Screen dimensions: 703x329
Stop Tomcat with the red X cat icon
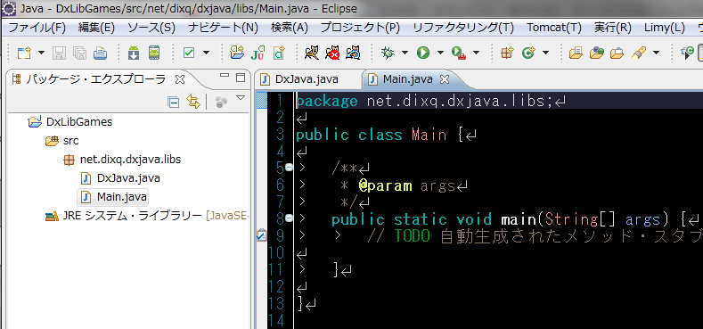[332, 53]
